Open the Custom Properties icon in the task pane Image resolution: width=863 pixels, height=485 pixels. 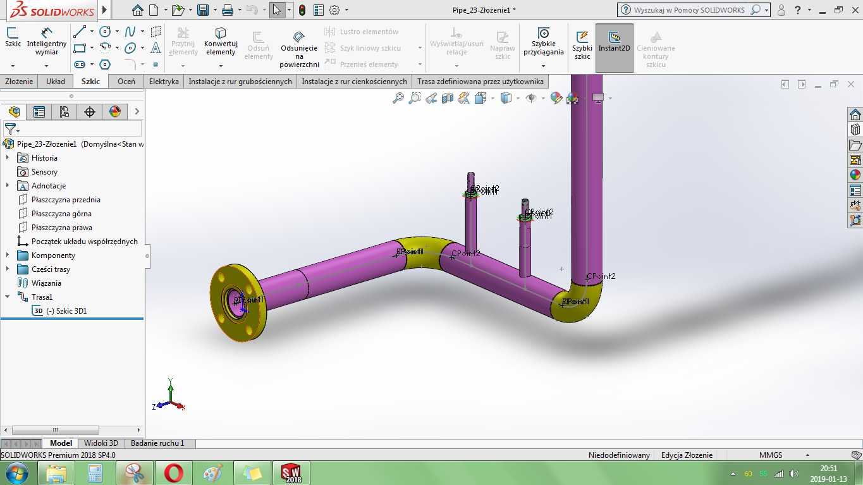[855, 190]
